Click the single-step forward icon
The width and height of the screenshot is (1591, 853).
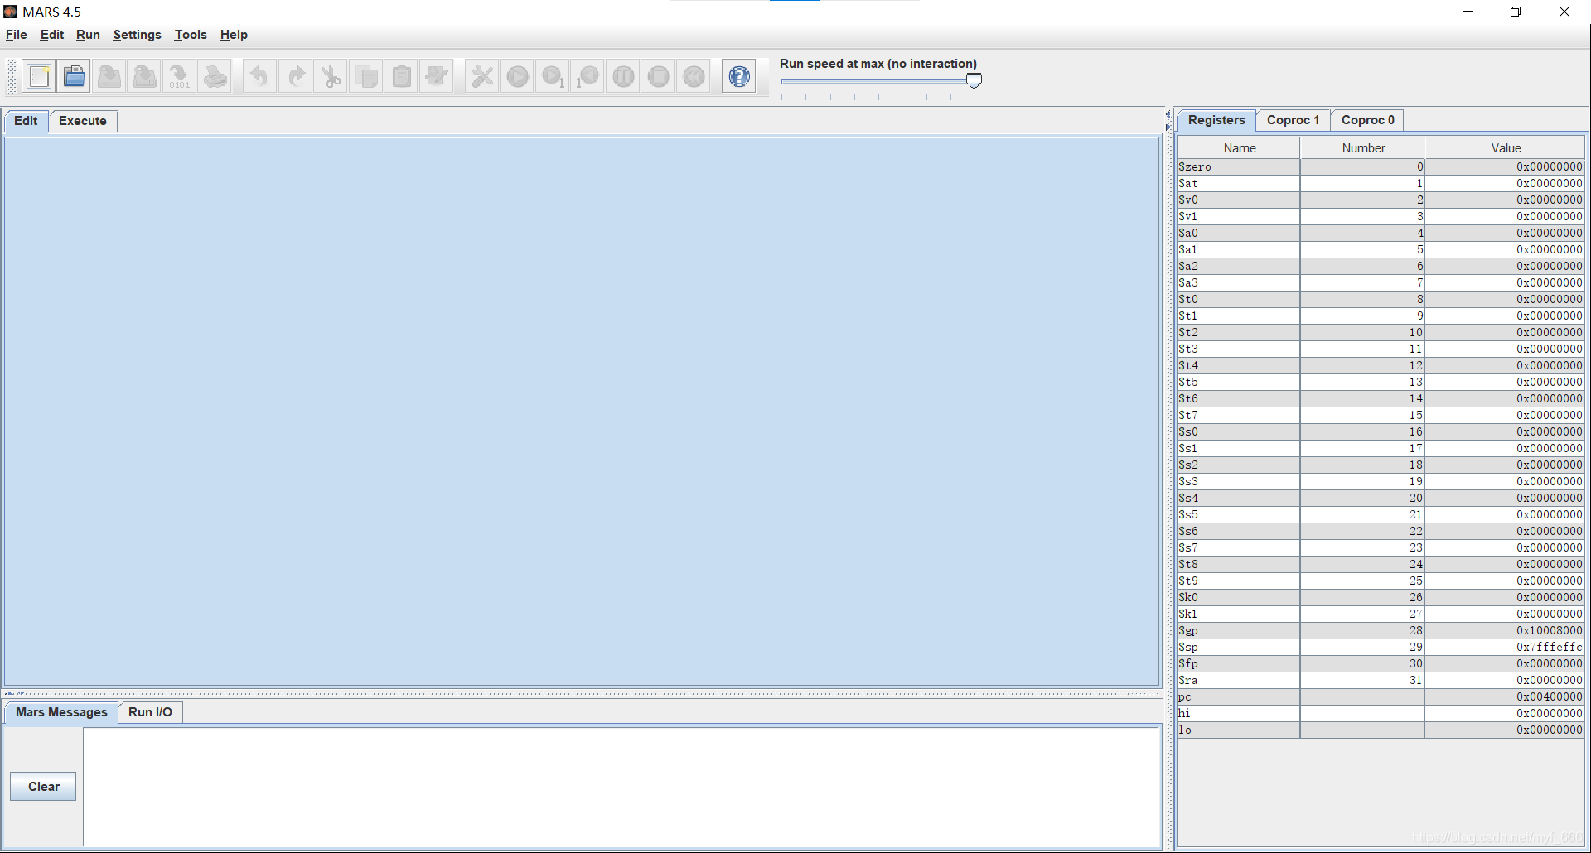click(x=554, y=77)
